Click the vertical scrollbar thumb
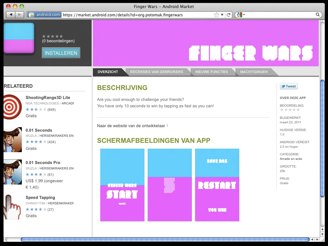The image size is (328, 246). pyautogui.click(x=322, y=138)
